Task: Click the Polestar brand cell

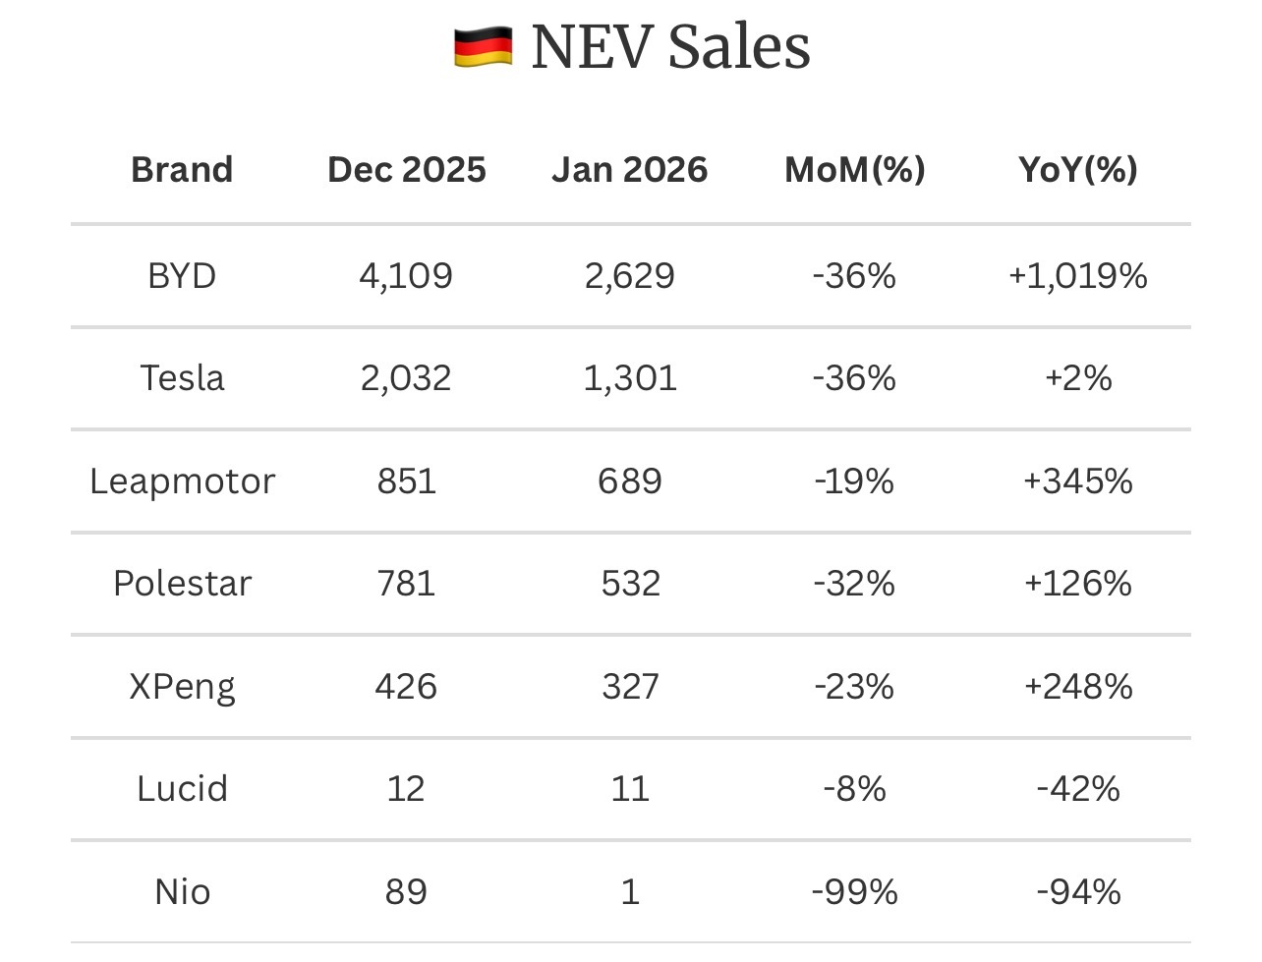Action: coord(182,584)
